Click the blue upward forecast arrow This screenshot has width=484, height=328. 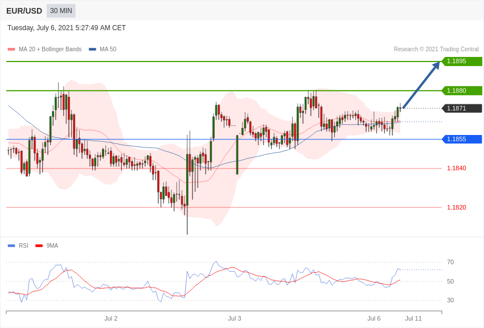[421, 85]
